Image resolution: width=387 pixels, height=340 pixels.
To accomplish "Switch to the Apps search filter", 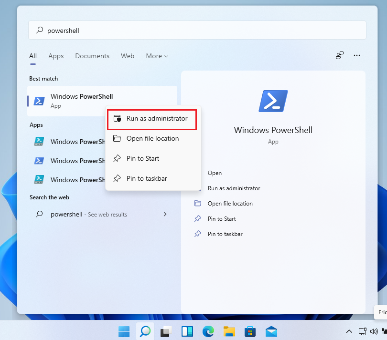I will click(56, 56).
